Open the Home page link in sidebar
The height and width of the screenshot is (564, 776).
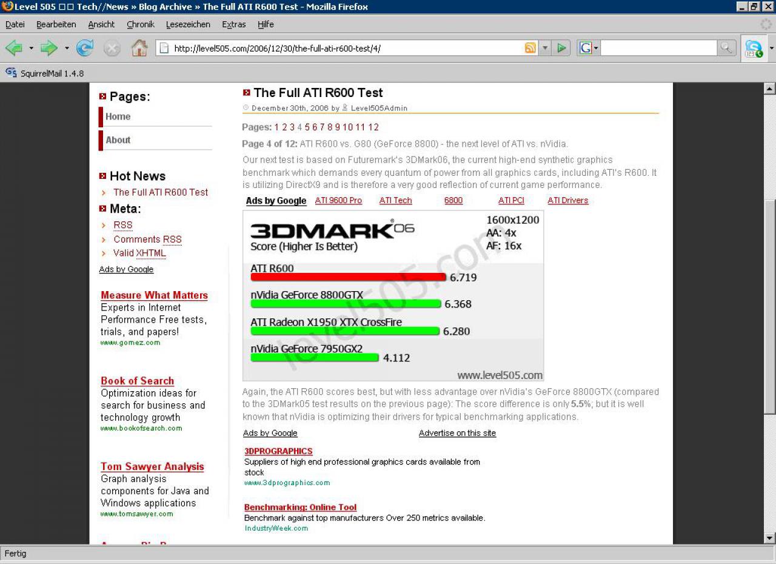118,116
